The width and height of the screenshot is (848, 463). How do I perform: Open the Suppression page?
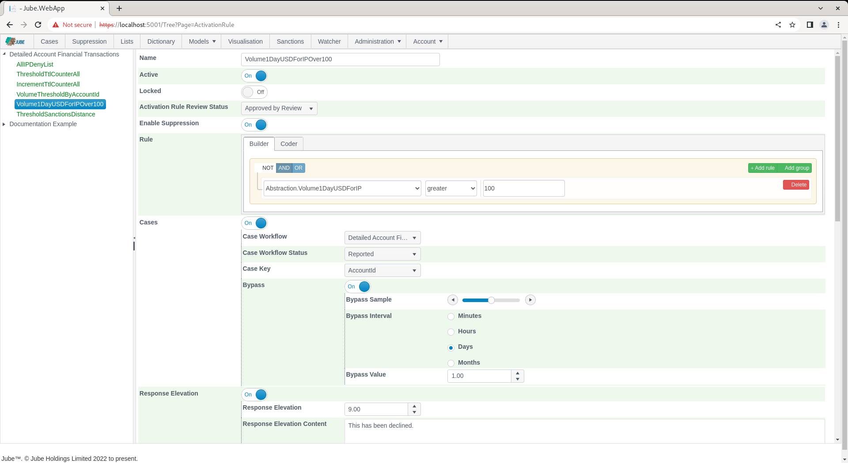tap(89, 41)
